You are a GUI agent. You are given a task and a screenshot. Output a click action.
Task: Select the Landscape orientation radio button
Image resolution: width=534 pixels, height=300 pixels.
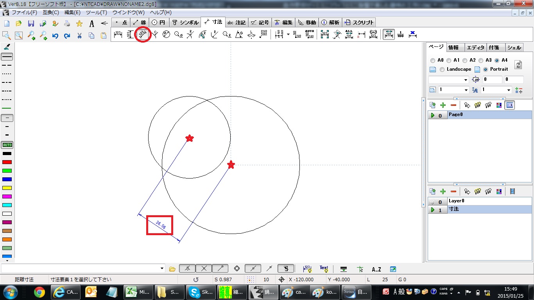point(442,70)
